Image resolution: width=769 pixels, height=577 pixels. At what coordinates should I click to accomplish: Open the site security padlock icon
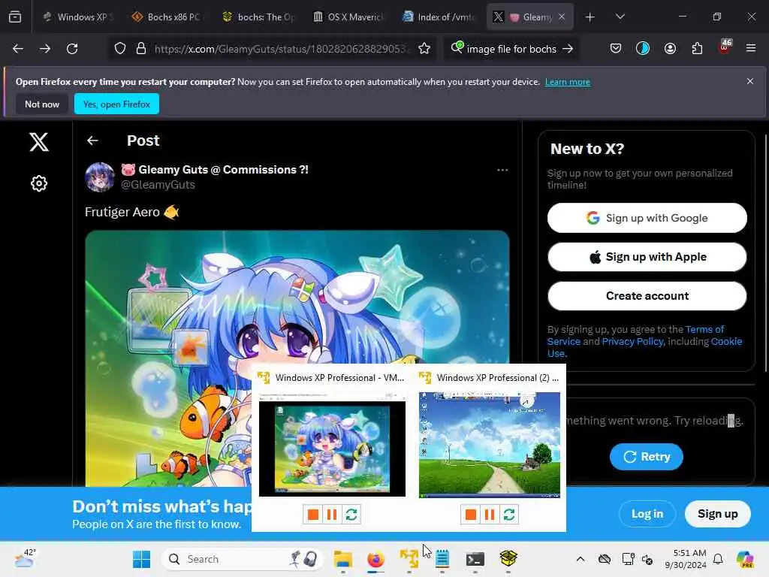[x=141, y=49]
